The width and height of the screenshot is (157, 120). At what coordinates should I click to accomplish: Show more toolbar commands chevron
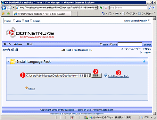(154, 13)
